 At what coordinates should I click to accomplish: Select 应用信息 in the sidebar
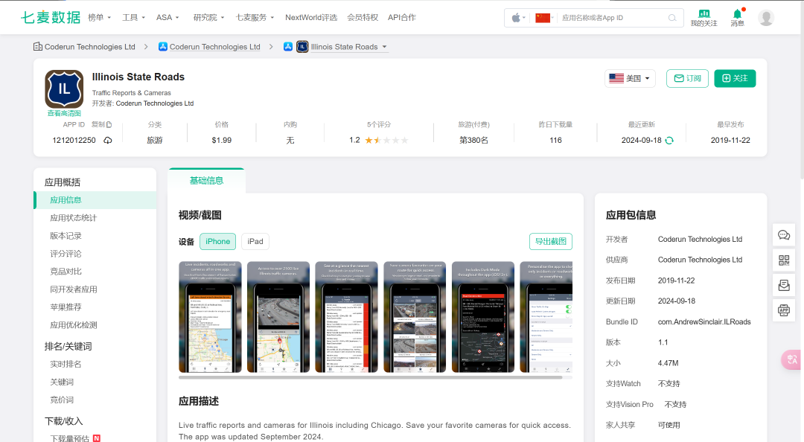(95, 200)
